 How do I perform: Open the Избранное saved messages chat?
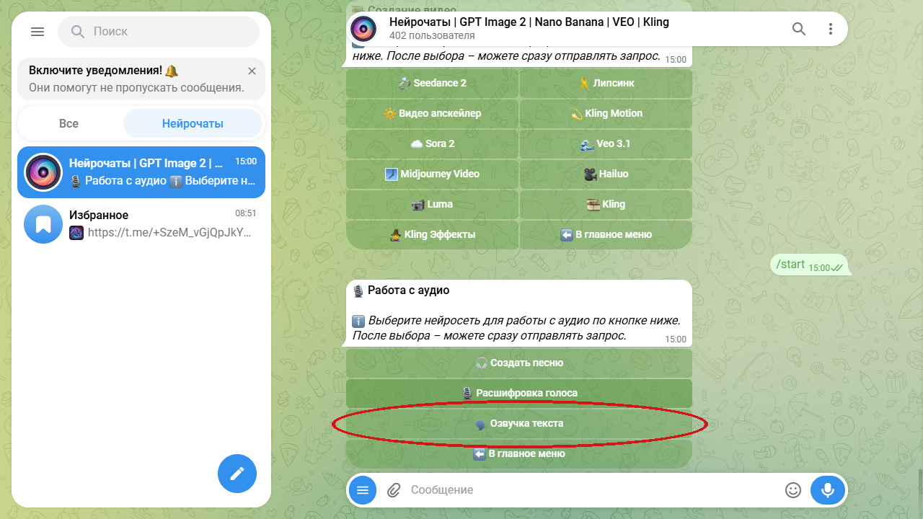click(141, 223)
